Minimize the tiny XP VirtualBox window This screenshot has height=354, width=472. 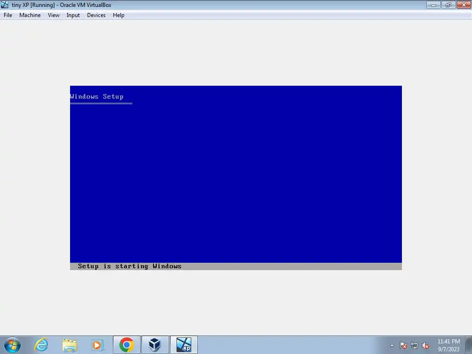(x=433, y=5)
